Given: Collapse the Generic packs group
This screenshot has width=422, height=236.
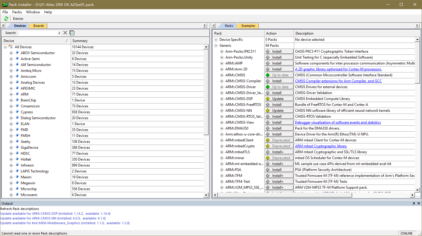Looking at the screenshot, I should [x=216, y=46].
